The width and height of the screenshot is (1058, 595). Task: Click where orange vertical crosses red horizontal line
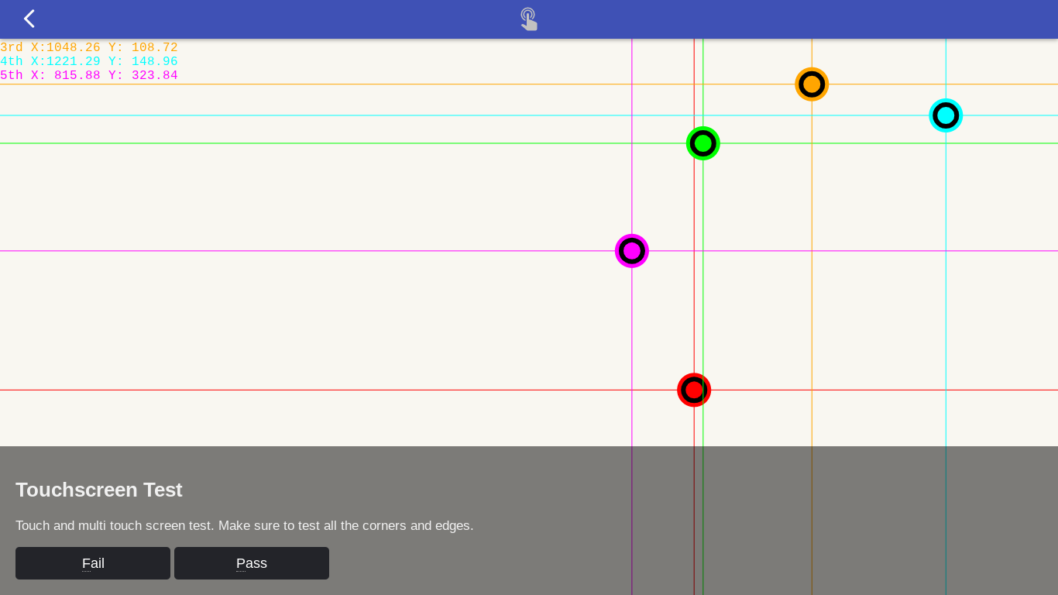(x=812, y=390)
